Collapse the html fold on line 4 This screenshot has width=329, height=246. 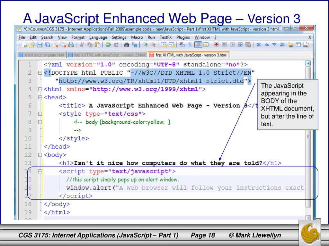(40, 89)
